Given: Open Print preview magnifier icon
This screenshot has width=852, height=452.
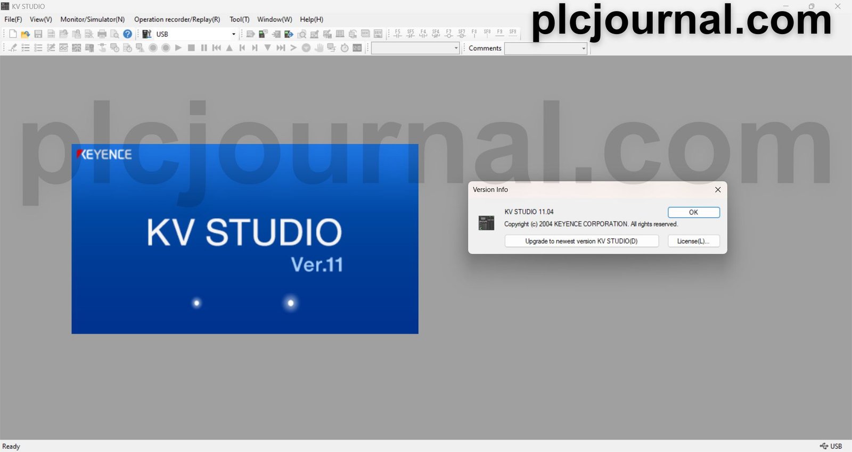Looking at the screenshot, I should (x=115, y=34).
